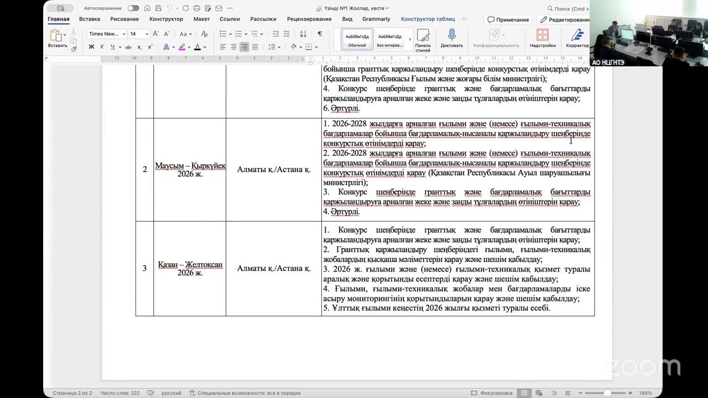Apply the font color A swatch
The image size is (708, 398).
(197, 47)
